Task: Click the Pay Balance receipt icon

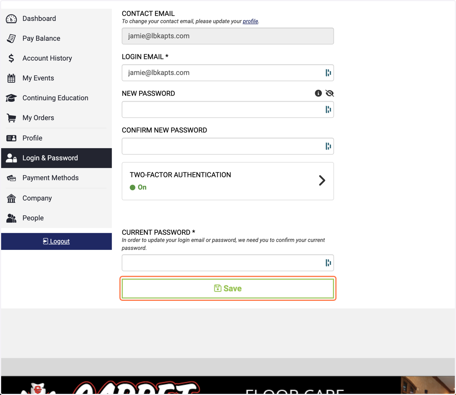Action: (x=11, y=38)
